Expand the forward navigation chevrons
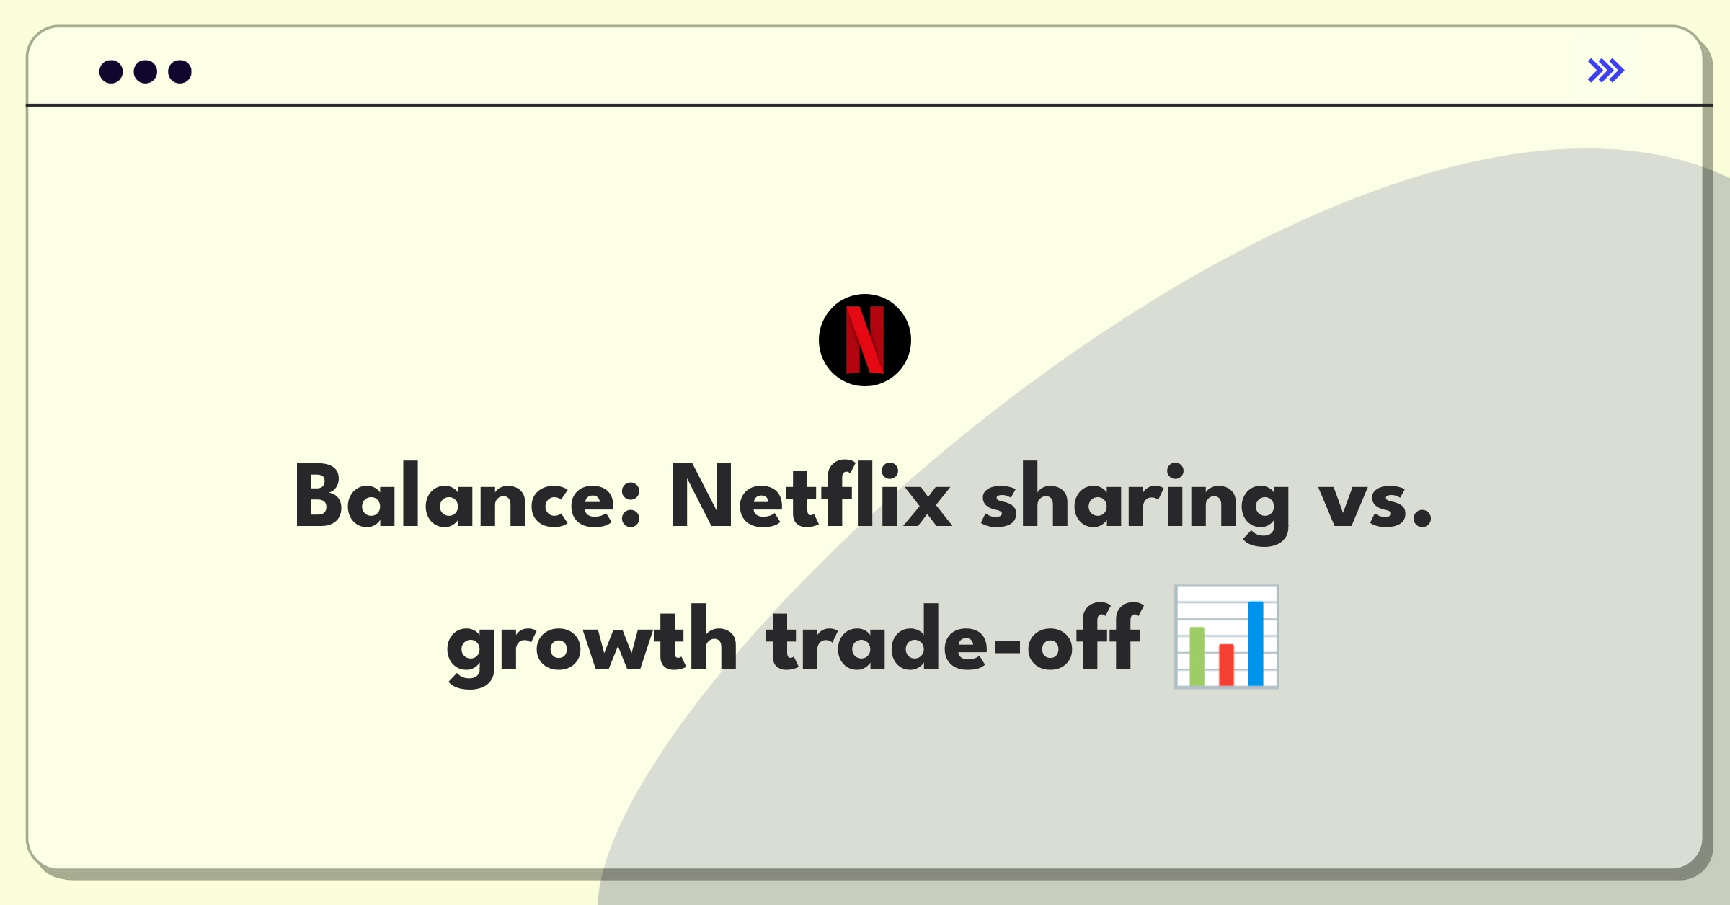Viewport: 1730px width, 905px height. click(1607, 71)
